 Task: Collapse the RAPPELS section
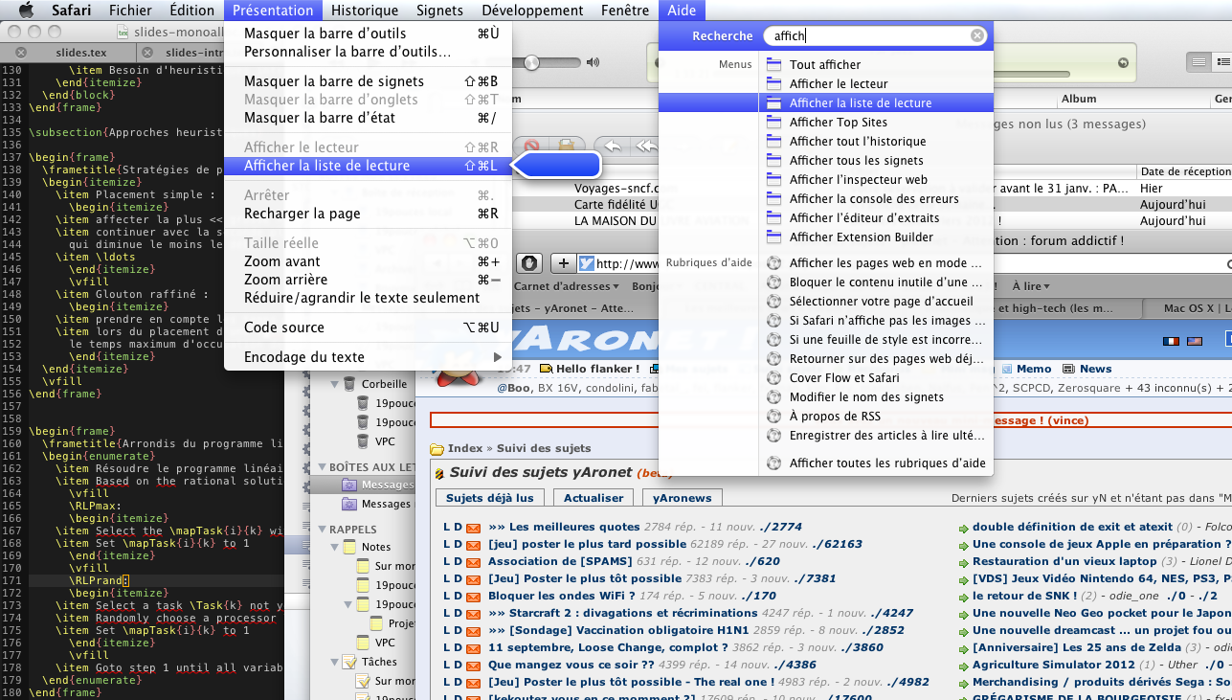tap(322, 529)
